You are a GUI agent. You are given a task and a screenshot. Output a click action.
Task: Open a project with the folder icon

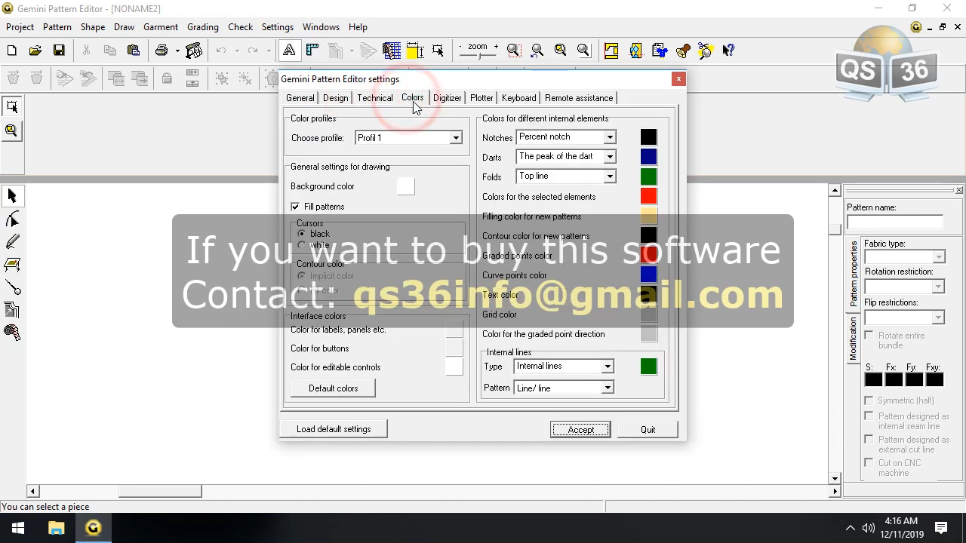click(35, 51)
